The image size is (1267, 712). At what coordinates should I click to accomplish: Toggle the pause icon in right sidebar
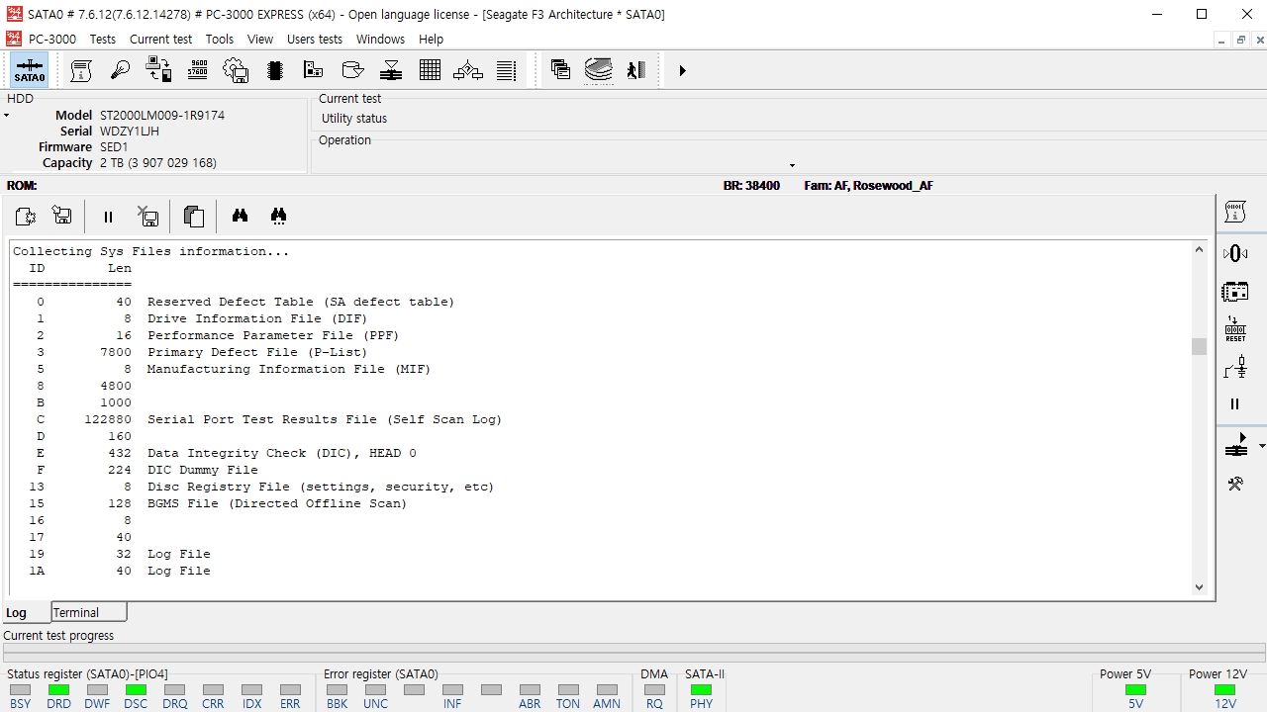point(1234,403)
